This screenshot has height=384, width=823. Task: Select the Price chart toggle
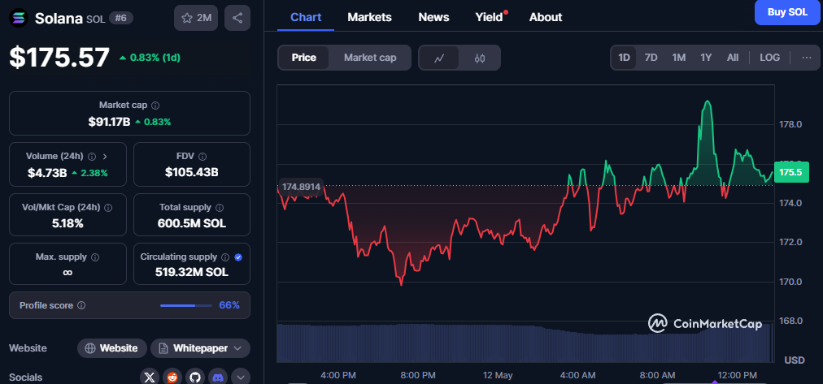click(x=304, y=58)
